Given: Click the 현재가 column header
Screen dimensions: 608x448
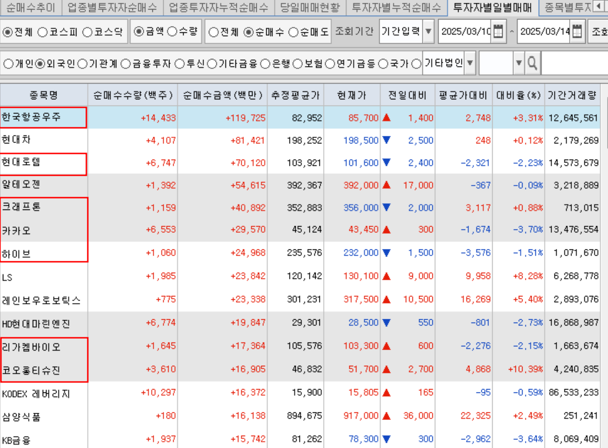Looking at the screenshot, I should [352, 95].
